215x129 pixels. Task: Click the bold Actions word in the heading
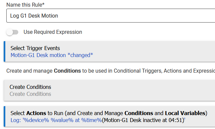(36, 113)
